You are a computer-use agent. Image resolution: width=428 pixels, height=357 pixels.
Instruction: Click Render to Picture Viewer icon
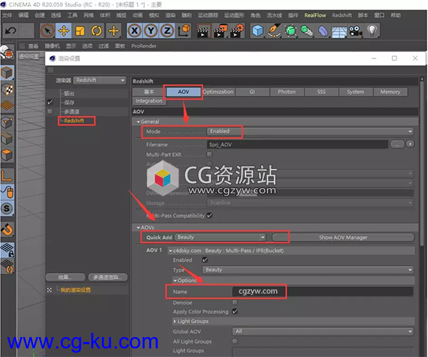click(220, 31)
